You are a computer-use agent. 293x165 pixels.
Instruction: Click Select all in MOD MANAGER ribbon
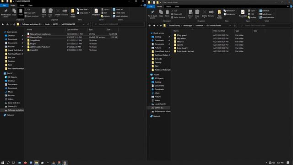click(x=118, y=9)
